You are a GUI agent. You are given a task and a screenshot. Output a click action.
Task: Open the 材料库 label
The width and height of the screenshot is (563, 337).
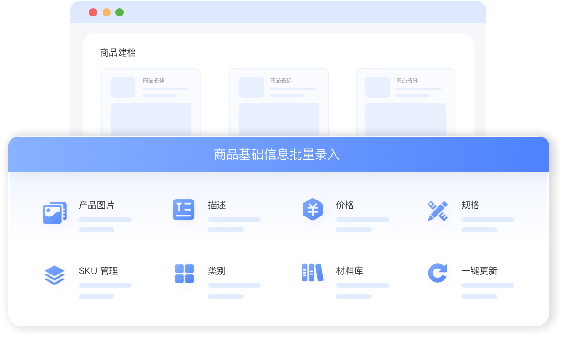[350, 271]
